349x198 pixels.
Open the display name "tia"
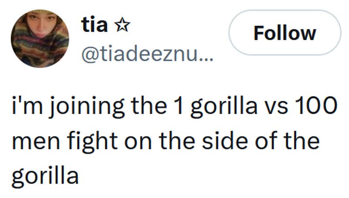tap(94, 25)
